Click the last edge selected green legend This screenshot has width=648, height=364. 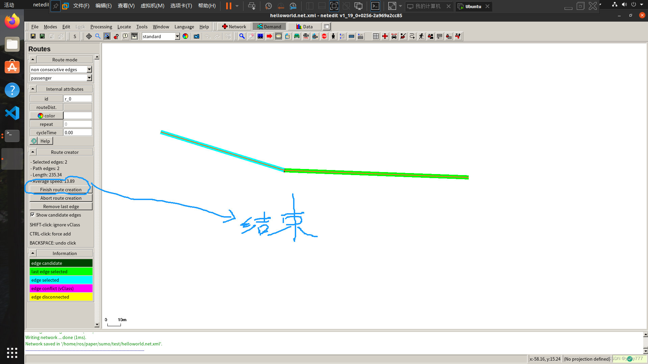(61, 272)
